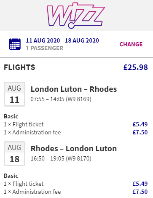This screenshot has height=198, width=153.
Task: Click the Wizz Air logo
Action: click(x=76, y=16)
